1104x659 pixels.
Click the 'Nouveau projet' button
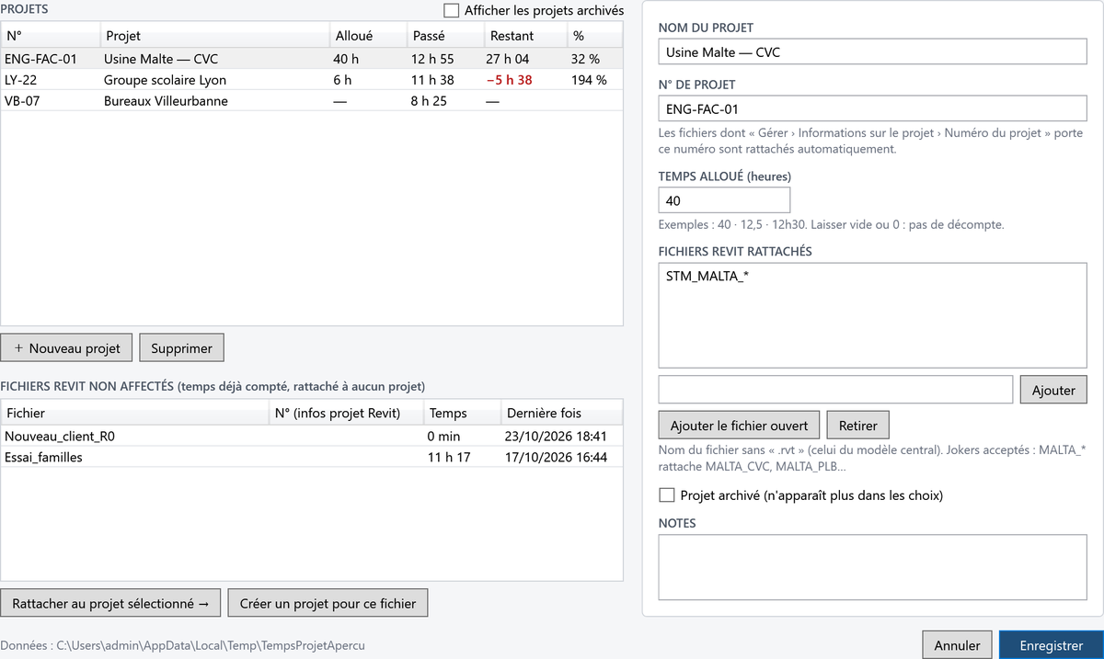[x=67, y=348]
